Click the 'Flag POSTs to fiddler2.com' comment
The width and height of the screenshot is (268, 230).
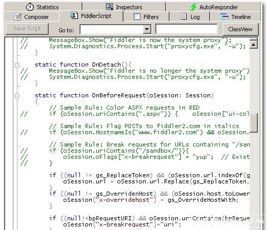click(x=144, y=126)
